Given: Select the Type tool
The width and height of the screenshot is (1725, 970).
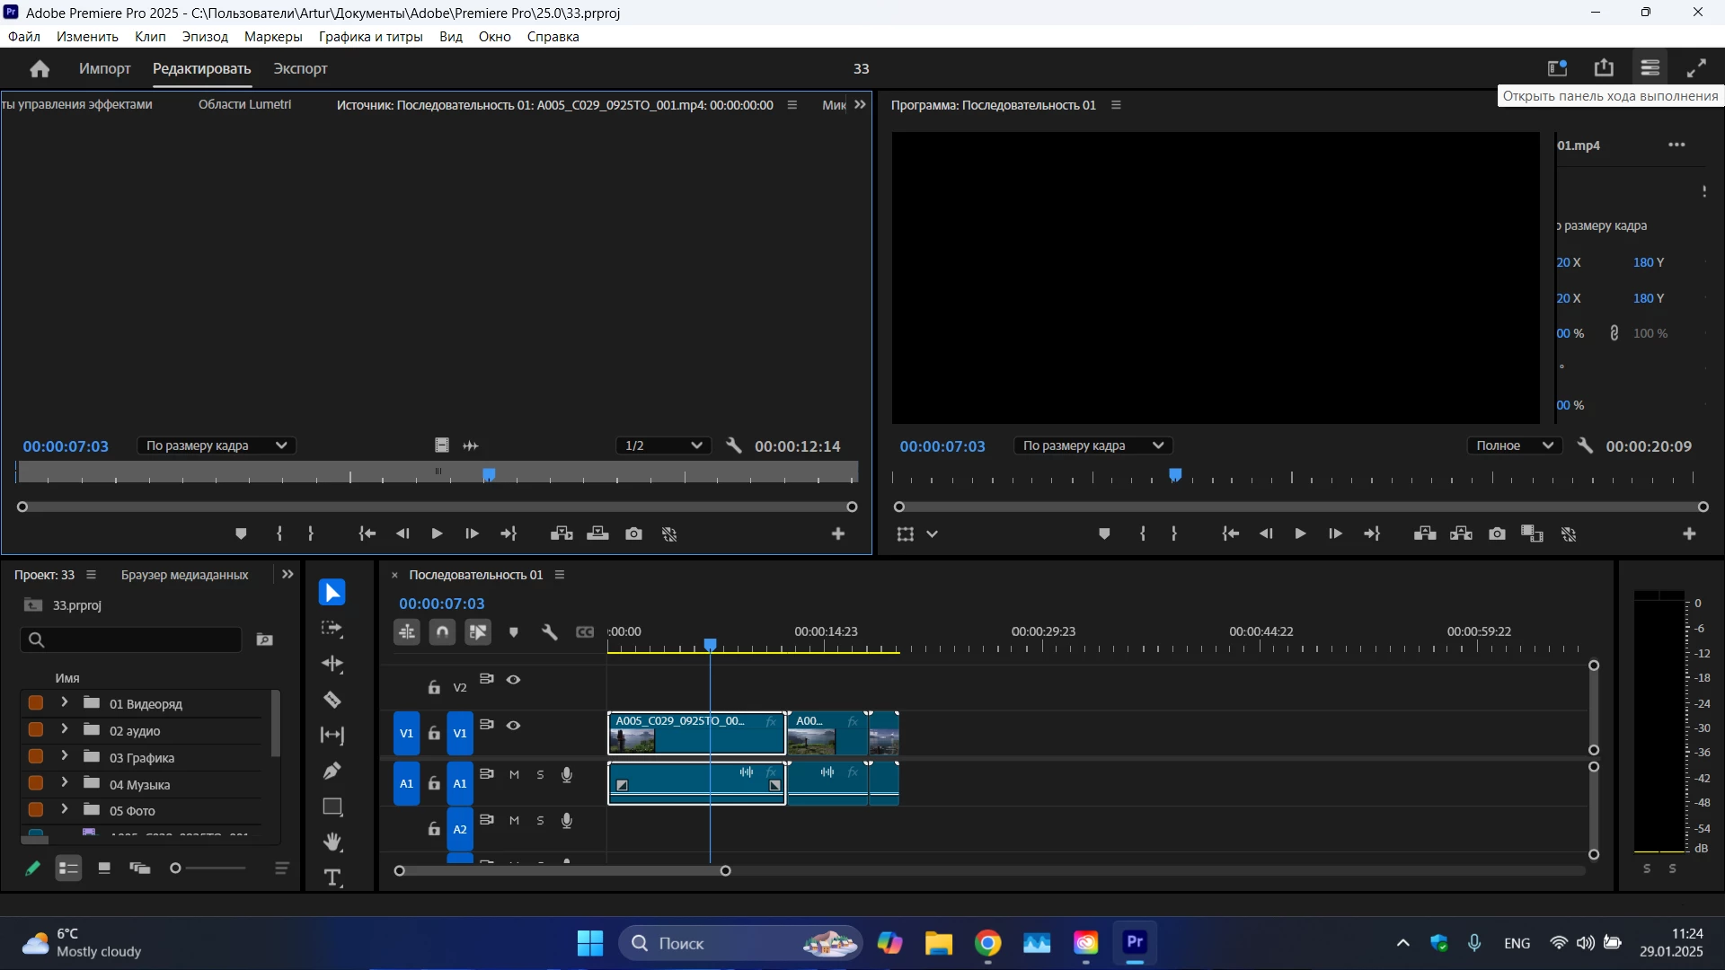Looking at the screenshot, I should click(332, 877).
